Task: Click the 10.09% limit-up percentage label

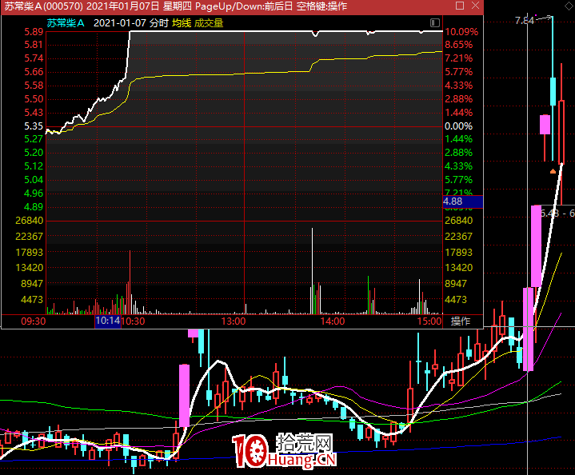Action: click(461, 32)
